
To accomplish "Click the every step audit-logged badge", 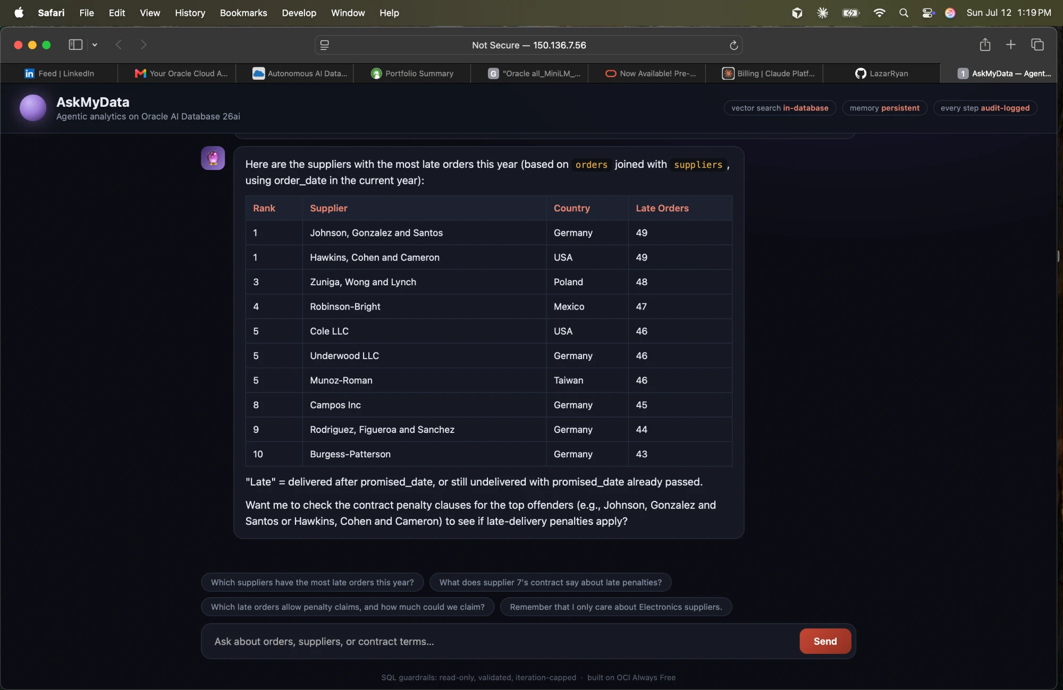I will coord(985,108).
